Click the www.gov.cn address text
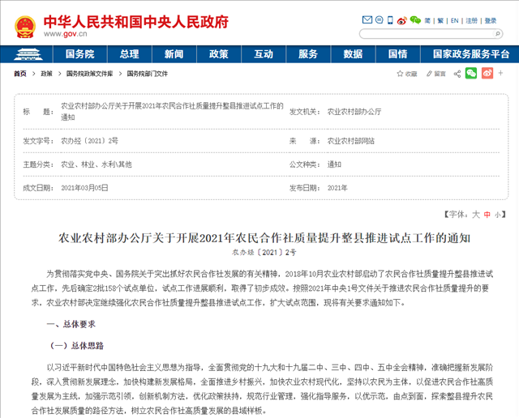The image size is (519, 418). pos(65,34)
